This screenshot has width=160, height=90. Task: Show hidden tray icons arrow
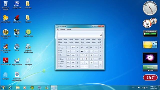click(x=136, y=88)
